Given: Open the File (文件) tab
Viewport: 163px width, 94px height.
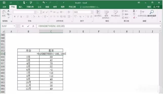Looking at the screenshot, I should [x=4, y=7].
